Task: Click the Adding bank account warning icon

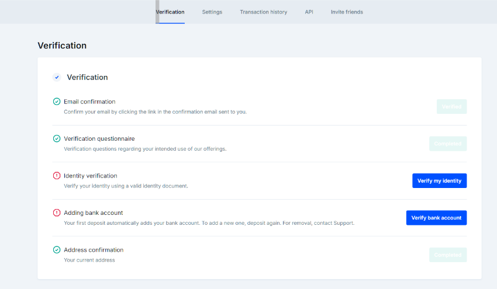Action: coord(57,213)
